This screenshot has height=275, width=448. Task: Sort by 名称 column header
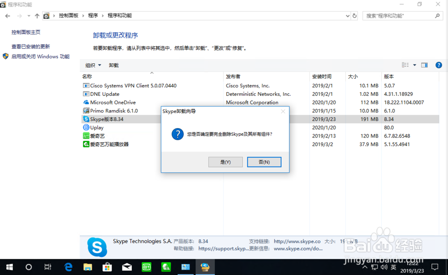(87, 76)
